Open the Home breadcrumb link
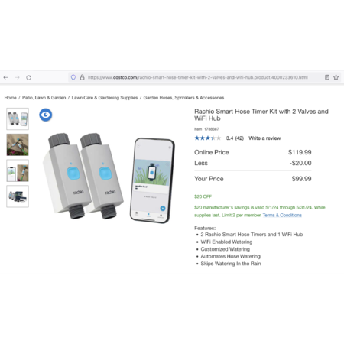The height and width of the screenshot is (344, 344). (x=10, y=98)
